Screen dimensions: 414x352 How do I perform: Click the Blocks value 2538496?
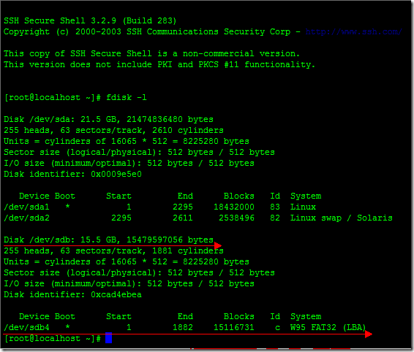pos(236,218)
